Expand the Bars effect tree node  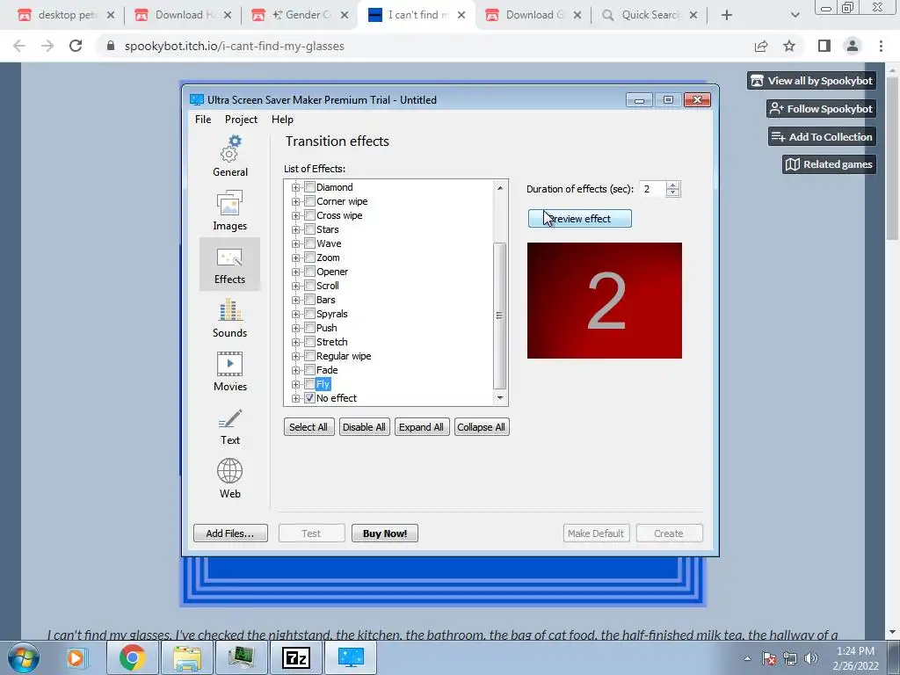pyautogui.click(x=295, y=300)
